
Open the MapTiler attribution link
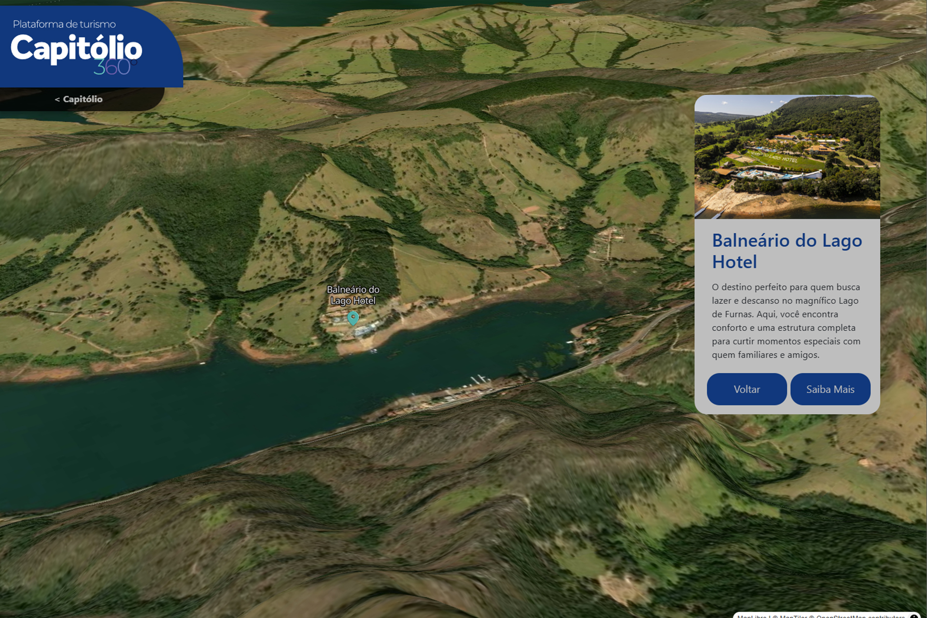(793, 617)
